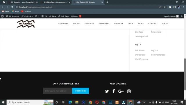Open the Howdy, admin account menu
This screenshot has height=105, width=186.
click(x=171, y=16)
